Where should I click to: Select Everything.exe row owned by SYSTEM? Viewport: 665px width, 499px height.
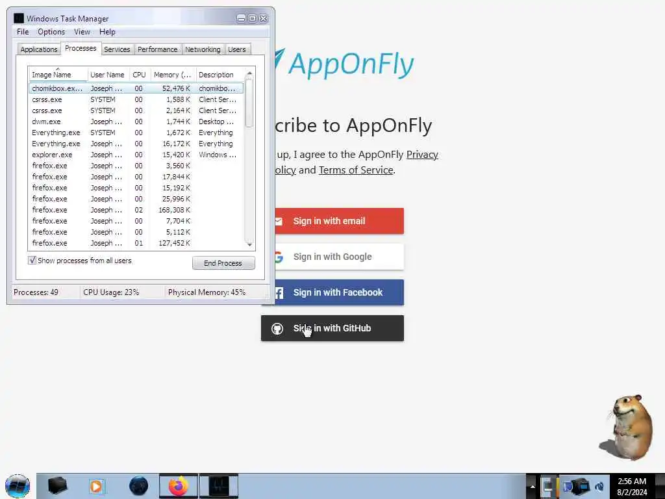coord(136,133)
